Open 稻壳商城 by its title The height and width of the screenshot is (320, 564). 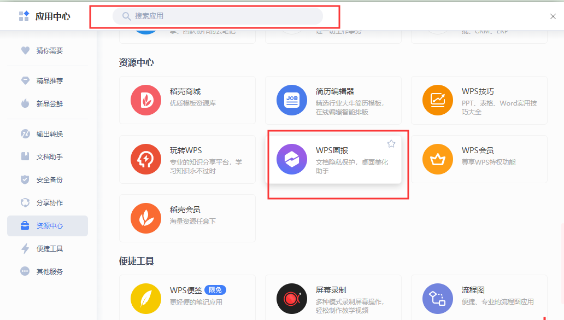pos(185,91)
